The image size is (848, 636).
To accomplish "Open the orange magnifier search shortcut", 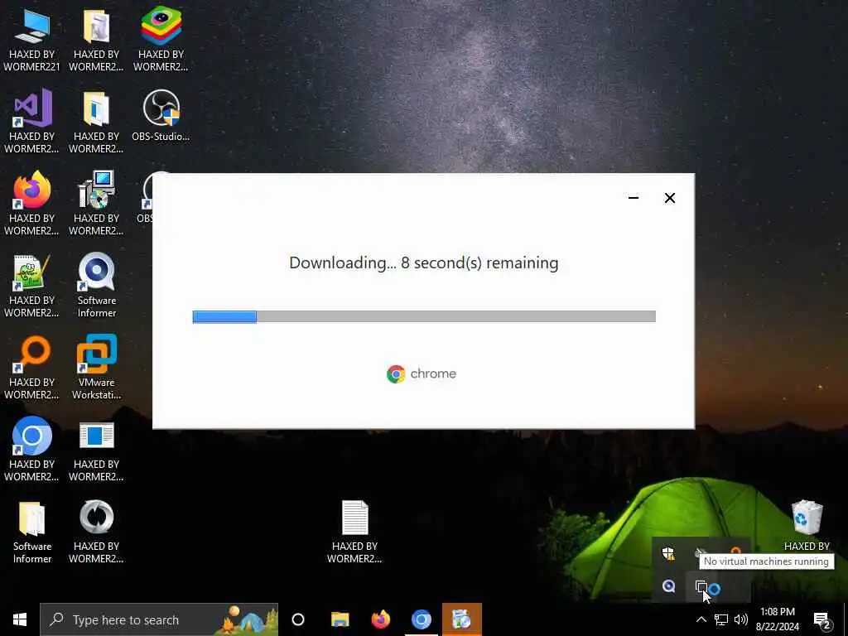I will click(32, 354).
